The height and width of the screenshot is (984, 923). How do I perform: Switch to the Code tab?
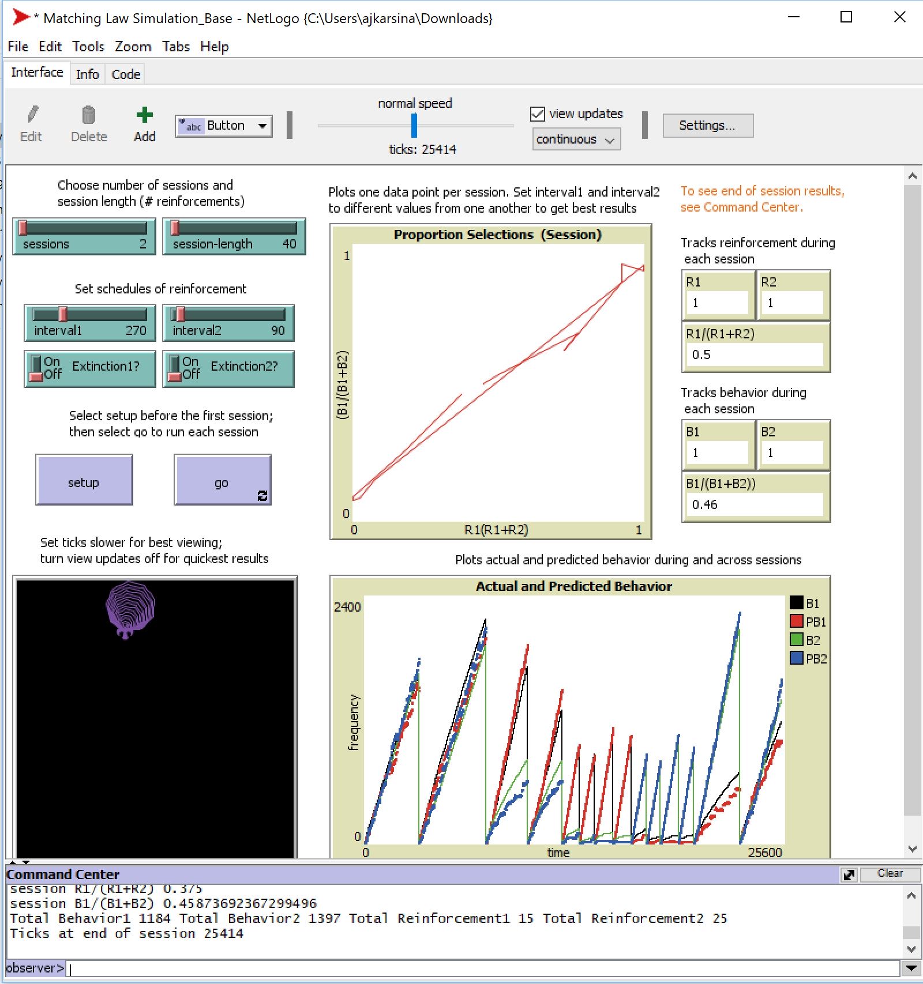pyautogui.click(x=125, y=74)
